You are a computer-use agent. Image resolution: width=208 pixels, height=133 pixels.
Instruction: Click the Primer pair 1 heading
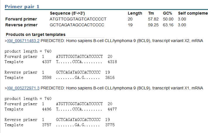[x=22, y=6]
